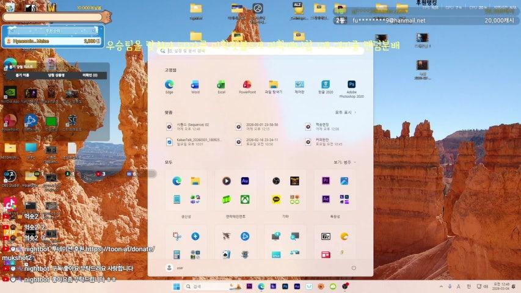
Task: Open Snipping Tool in Start menu
Action: [x=177, y=236]
